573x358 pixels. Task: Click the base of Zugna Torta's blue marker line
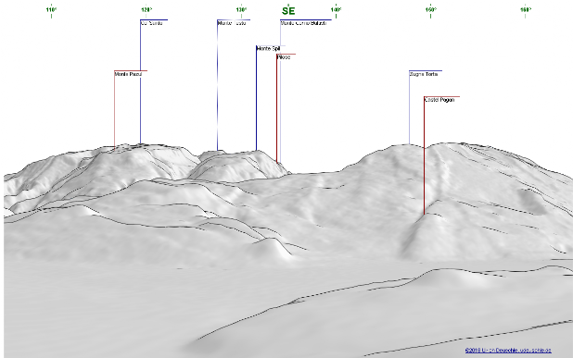[409, 143]
